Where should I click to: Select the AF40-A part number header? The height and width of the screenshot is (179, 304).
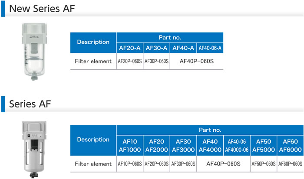tap(183, 48)
